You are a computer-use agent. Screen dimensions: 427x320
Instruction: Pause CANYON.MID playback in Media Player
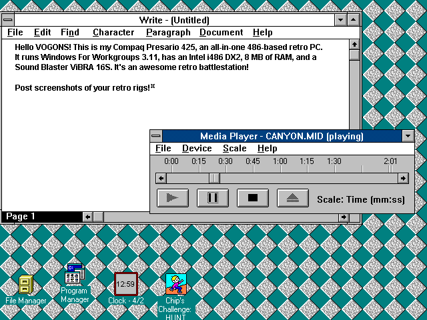[x=213, y=198]
